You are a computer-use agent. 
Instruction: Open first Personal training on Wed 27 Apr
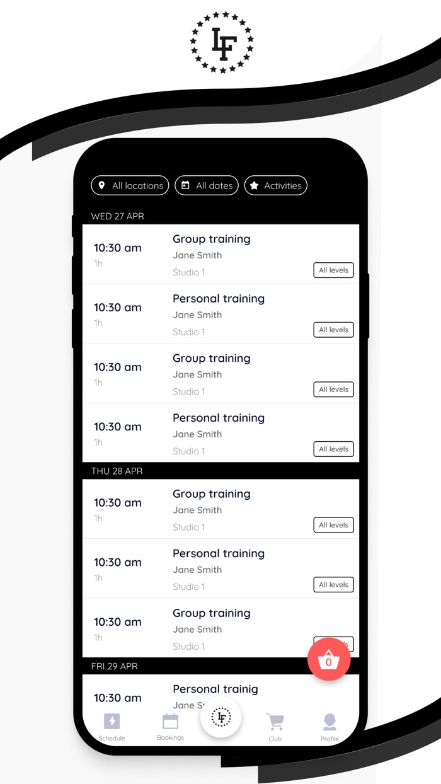click(219, 299)
